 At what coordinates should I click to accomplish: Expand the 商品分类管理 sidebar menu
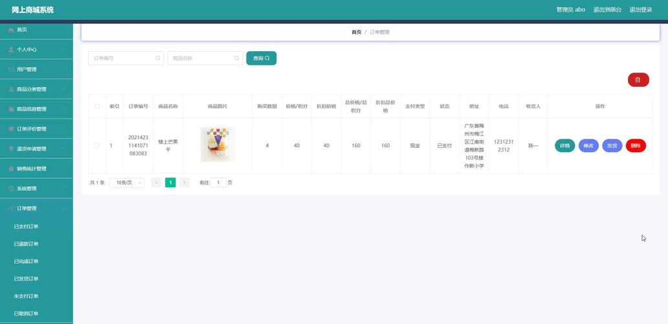click(36, 89)
